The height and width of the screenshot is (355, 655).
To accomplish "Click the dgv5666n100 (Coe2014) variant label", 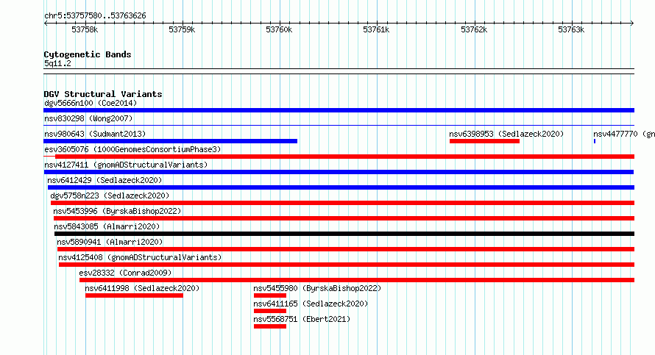I will pyautogui.click(x=91, y=103).
